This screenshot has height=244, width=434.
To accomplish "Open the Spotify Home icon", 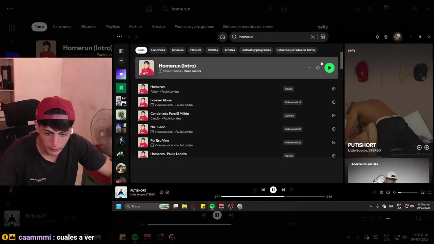I will (222, 37).
